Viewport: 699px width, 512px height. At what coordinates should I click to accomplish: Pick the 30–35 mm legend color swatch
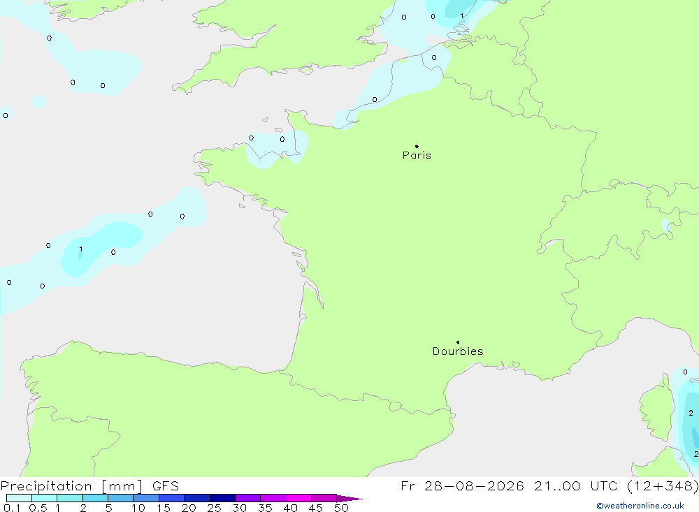248,498
